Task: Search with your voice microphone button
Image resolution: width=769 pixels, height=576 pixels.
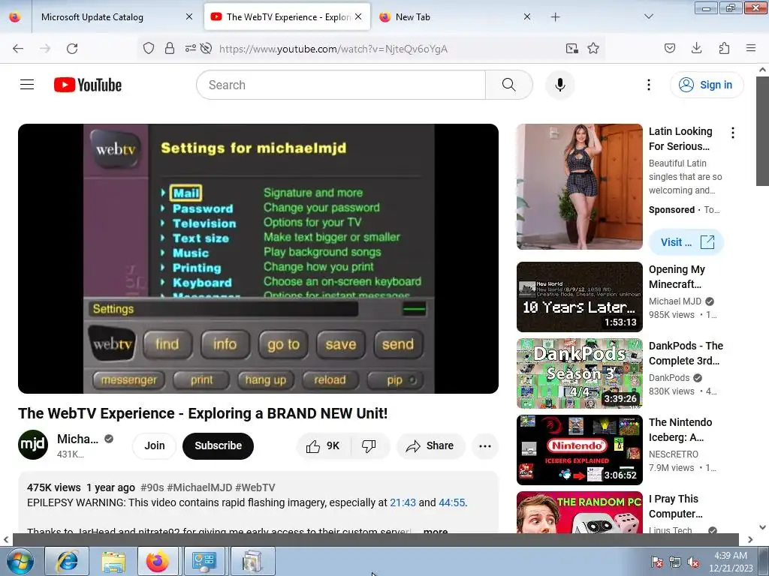Action: point(560,85)
